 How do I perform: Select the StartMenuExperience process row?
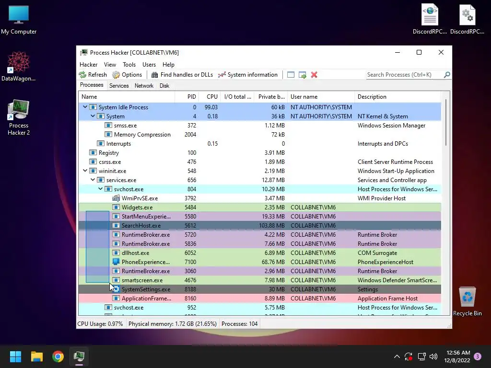point(259,216)
